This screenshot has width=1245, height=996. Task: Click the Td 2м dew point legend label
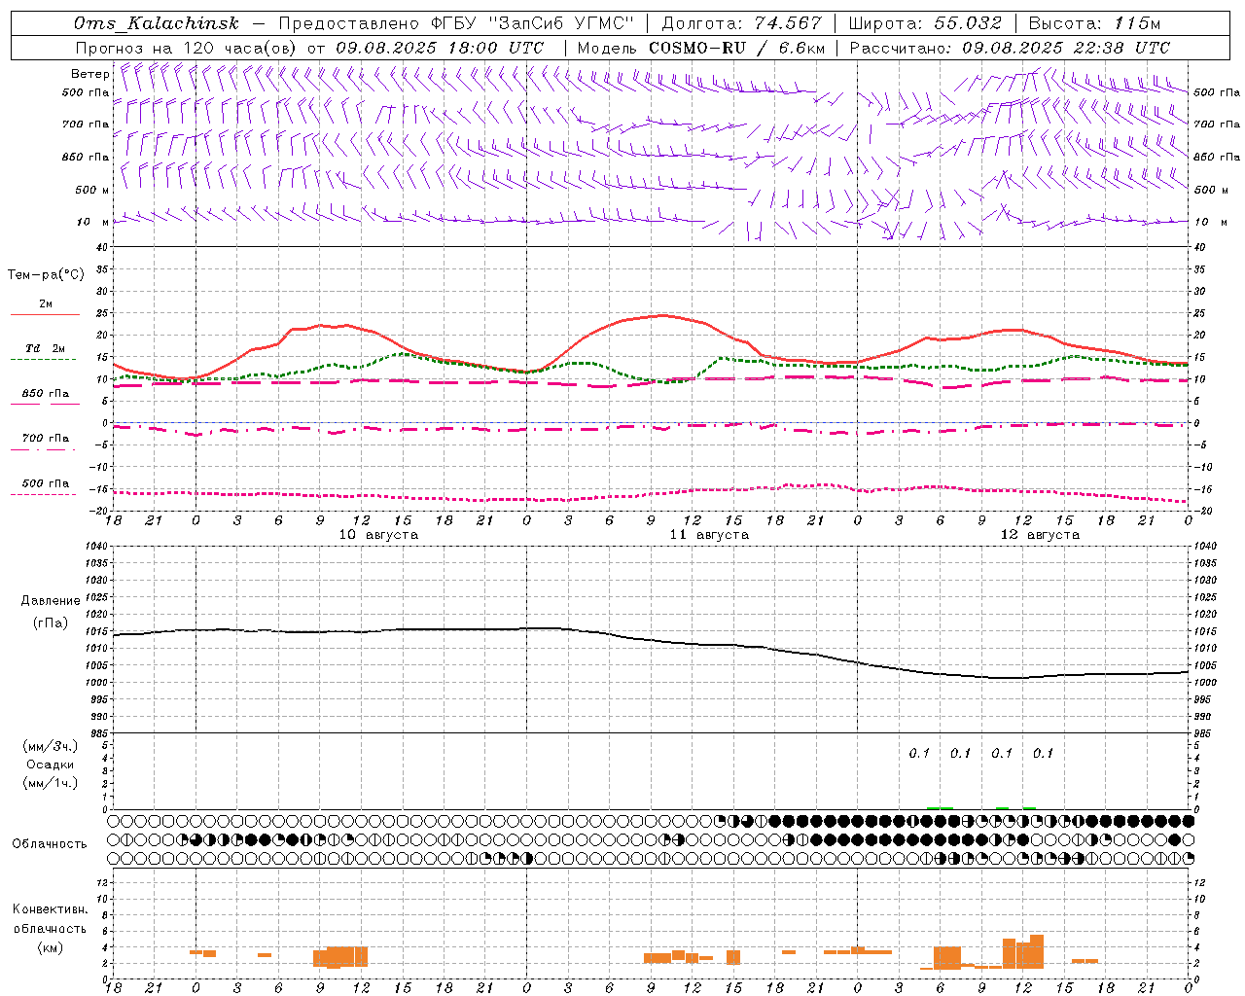tap(45, 348)
